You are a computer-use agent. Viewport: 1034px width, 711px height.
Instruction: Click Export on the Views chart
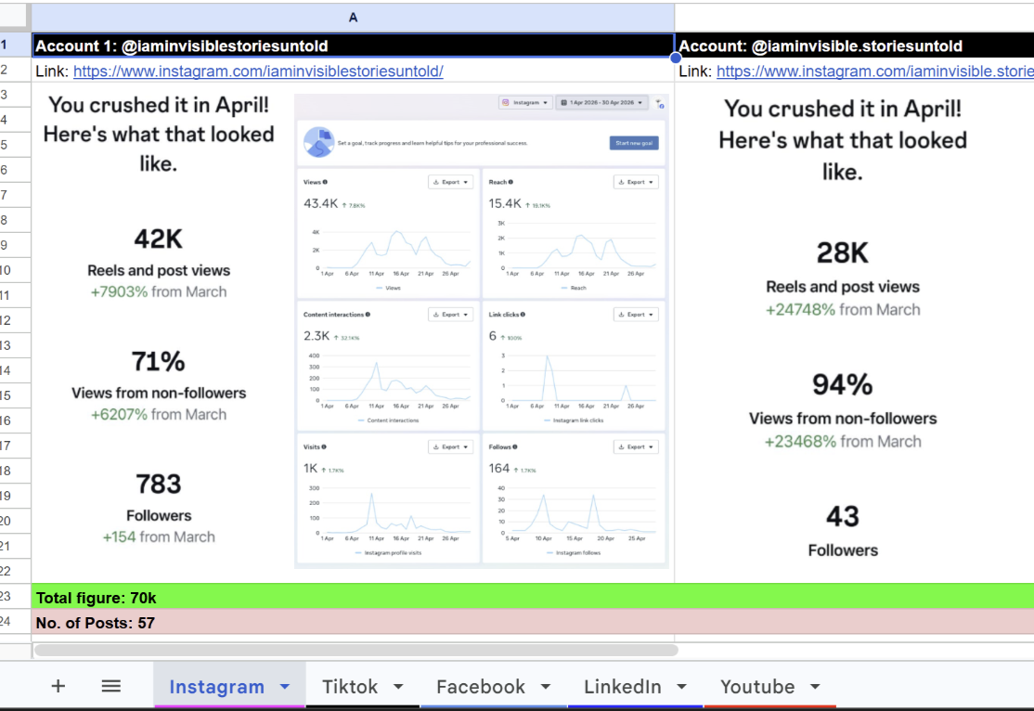[x=450, y=182]
